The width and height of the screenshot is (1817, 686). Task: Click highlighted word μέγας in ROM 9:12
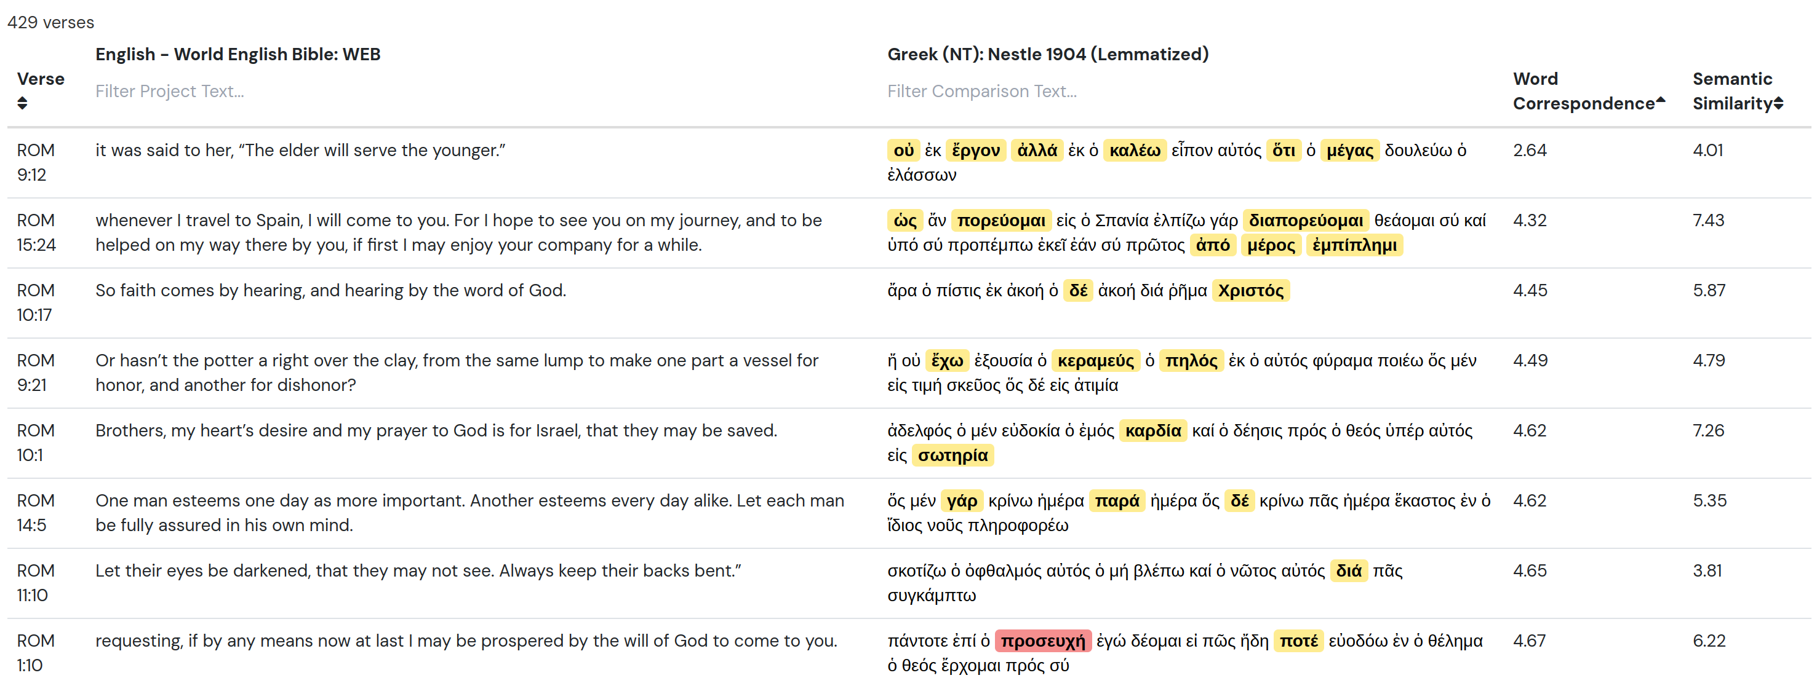(1349, 151)
